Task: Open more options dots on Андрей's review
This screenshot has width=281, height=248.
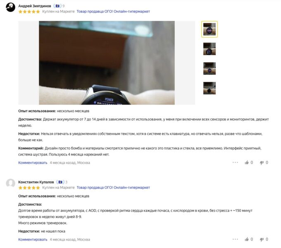Action: tap(235, 163)
